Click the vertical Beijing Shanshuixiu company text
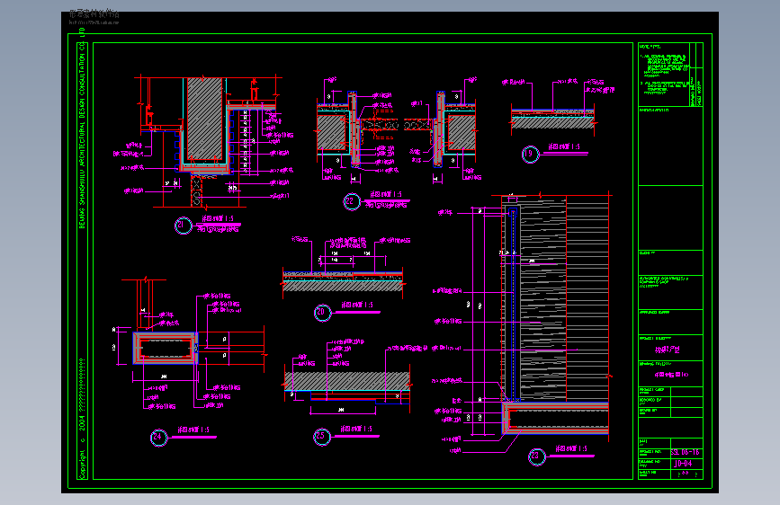Screen dimensions: 780x505 tap(82, 128)
